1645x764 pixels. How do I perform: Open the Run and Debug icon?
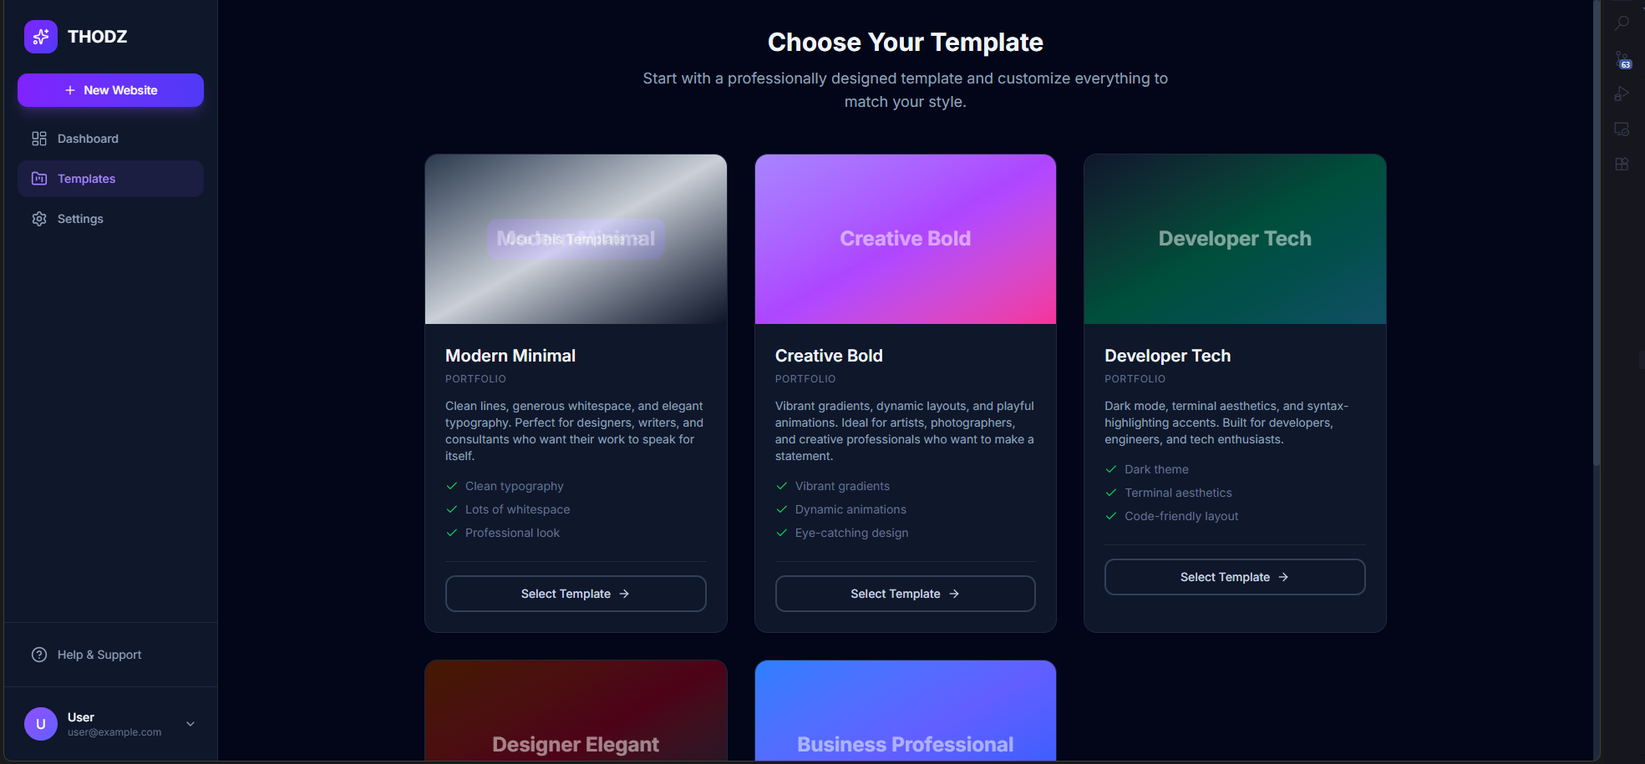coord(1622,94)
